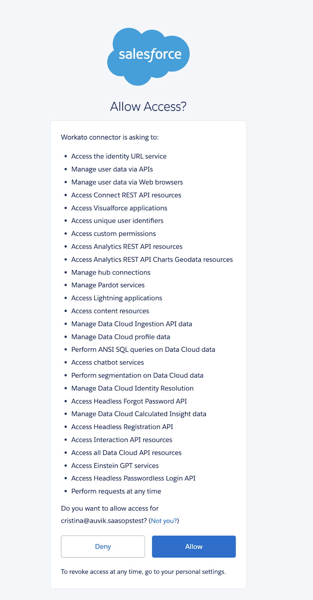Click 'Access Einstein GPT services' item

pos(115,466)
